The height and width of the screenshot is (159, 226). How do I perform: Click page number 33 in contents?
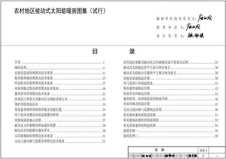click(104, 141)
